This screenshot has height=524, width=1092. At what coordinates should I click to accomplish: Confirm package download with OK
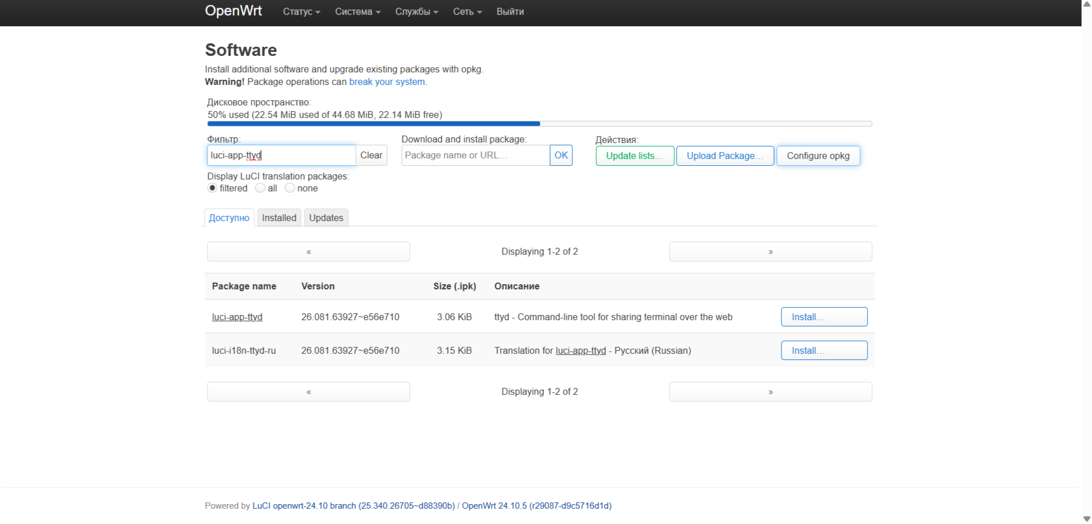561,155
